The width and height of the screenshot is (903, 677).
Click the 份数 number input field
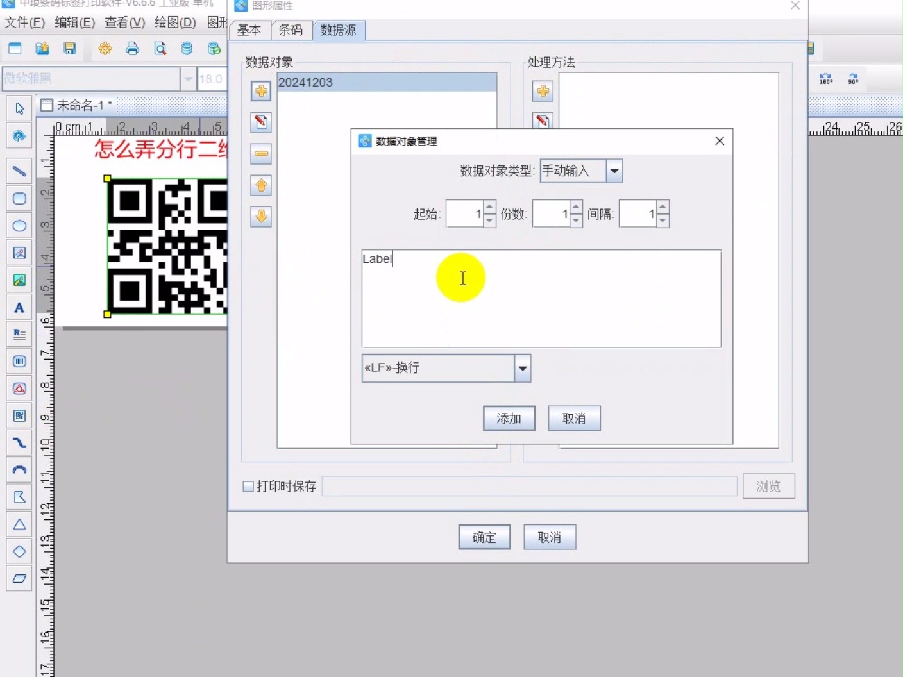coord(551,214)
